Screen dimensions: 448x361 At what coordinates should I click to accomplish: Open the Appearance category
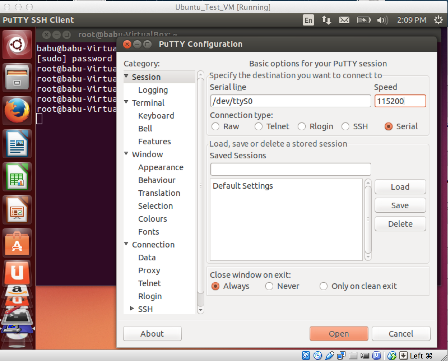161,167
